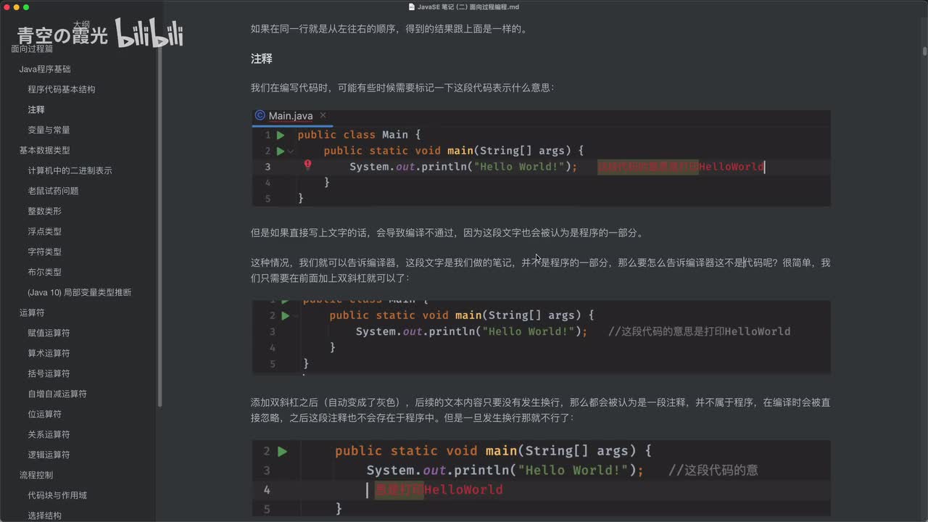Screen dimensions: 928x522
Task: Jump to 流程控制 section
Action: click(36, 475)
